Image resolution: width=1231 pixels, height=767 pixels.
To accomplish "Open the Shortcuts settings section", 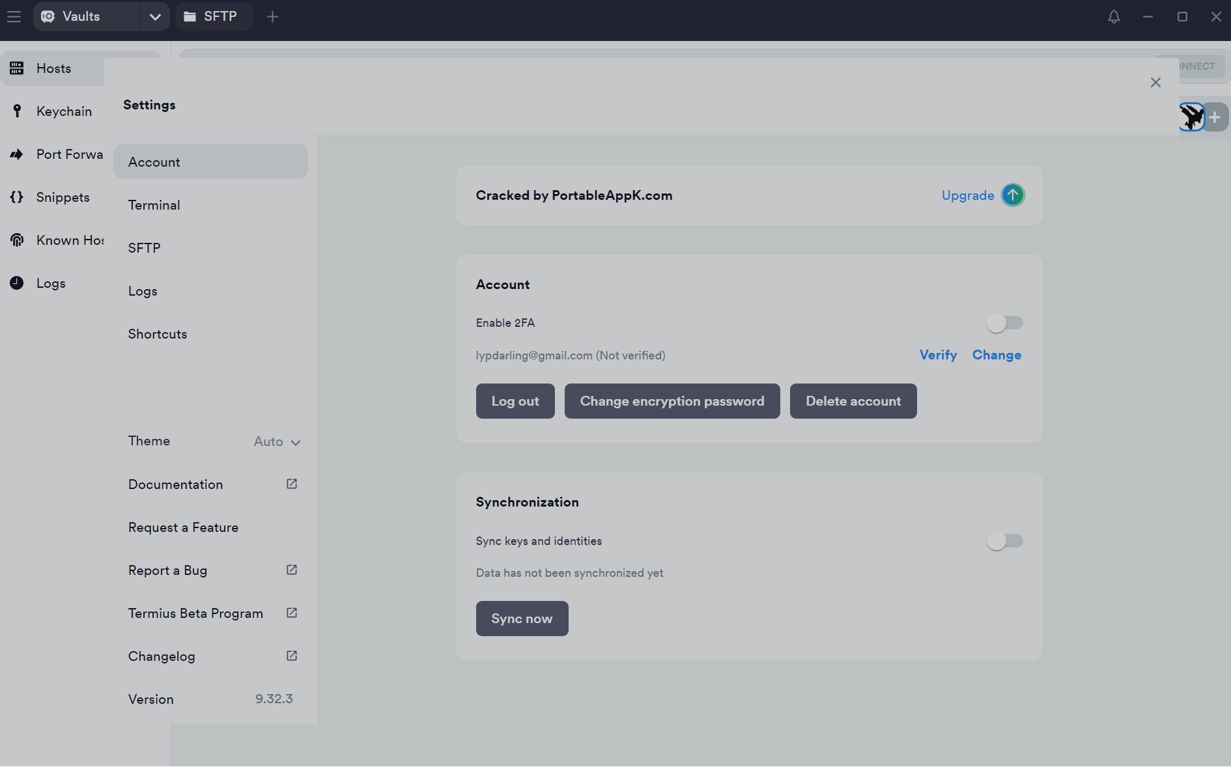I will click(x=158, y=334).
